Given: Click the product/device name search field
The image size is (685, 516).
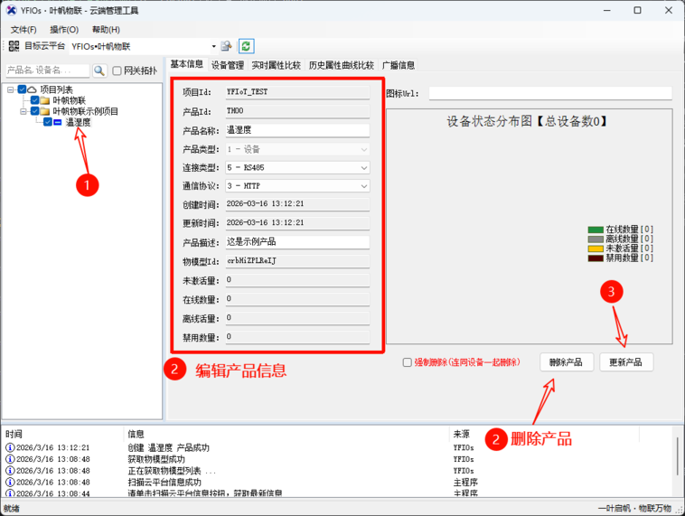Looking at the screenshot, I should tap(47, 70).
